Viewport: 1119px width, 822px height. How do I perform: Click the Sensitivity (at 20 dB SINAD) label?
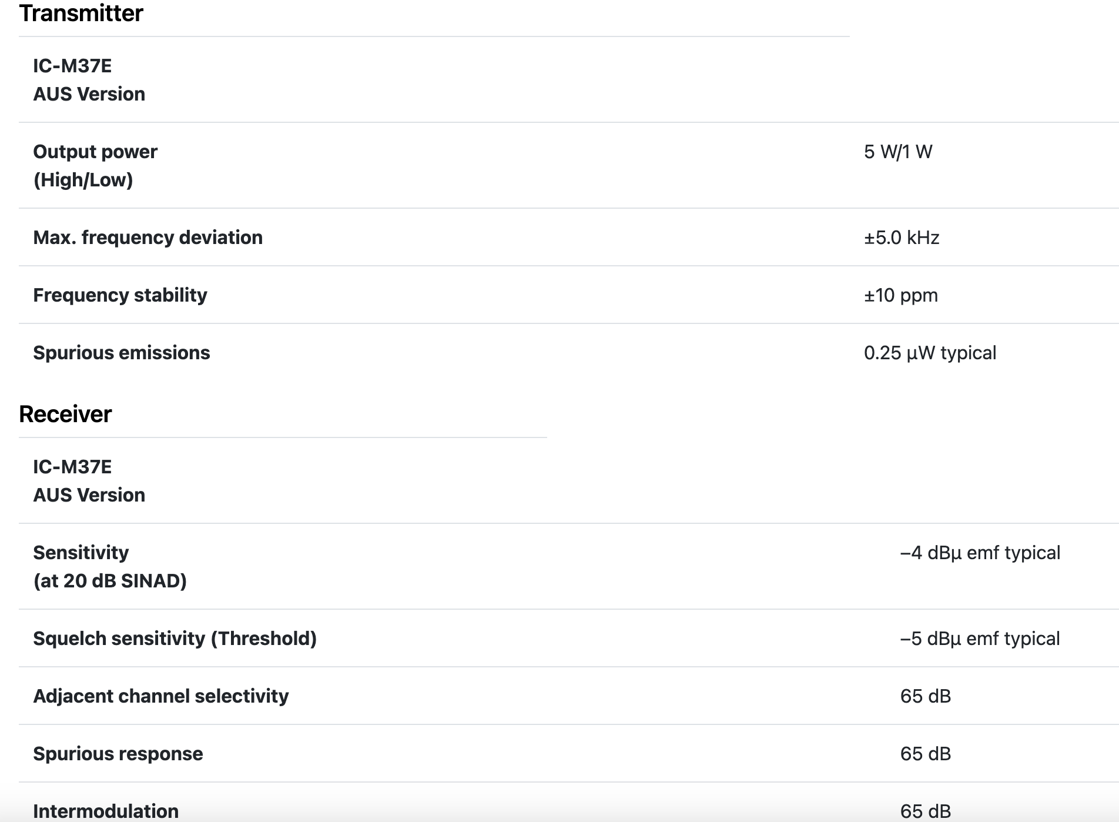click(110, 567)
